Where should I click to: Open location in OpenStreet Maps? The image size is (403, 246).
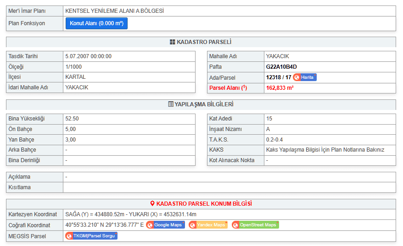[255, 225]
